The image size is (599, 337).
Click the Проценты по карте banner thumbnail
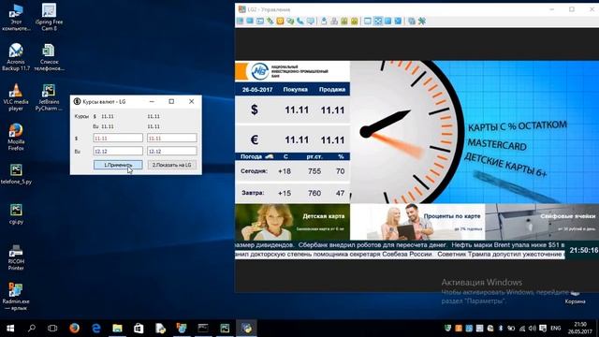point(417,222)
